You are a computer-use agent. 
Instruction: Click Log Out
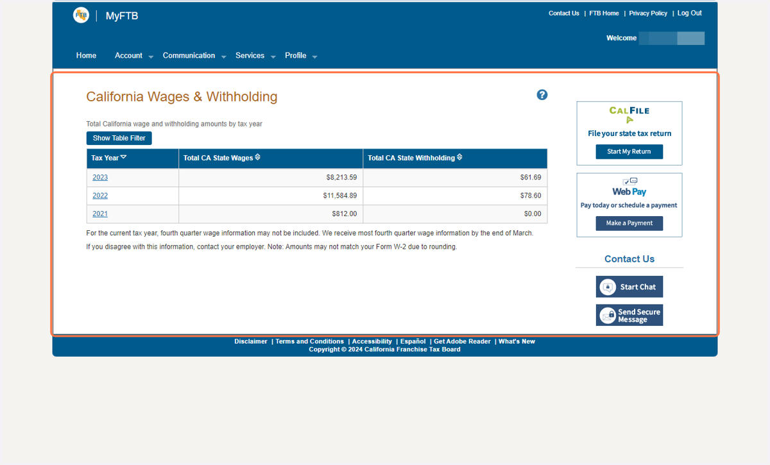[690, 13]
